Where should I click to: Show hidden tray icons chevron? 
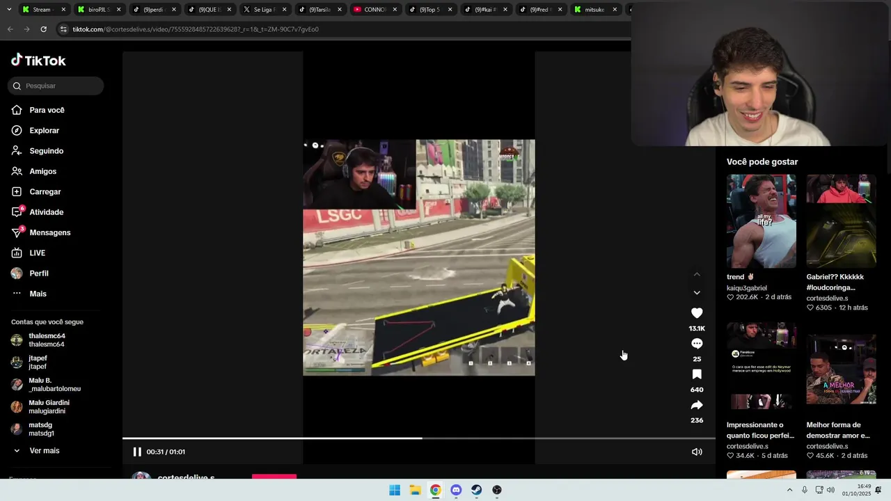(789, 490)
